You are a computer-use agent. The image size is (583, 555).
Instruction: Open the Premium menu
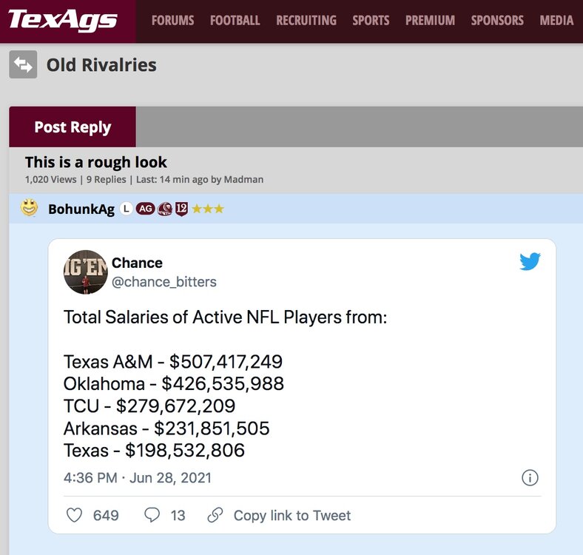pyautogui.click(x=430, y=21)
